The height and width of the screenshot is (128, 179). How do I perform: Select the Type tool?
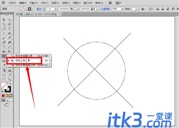pos(9,29)
